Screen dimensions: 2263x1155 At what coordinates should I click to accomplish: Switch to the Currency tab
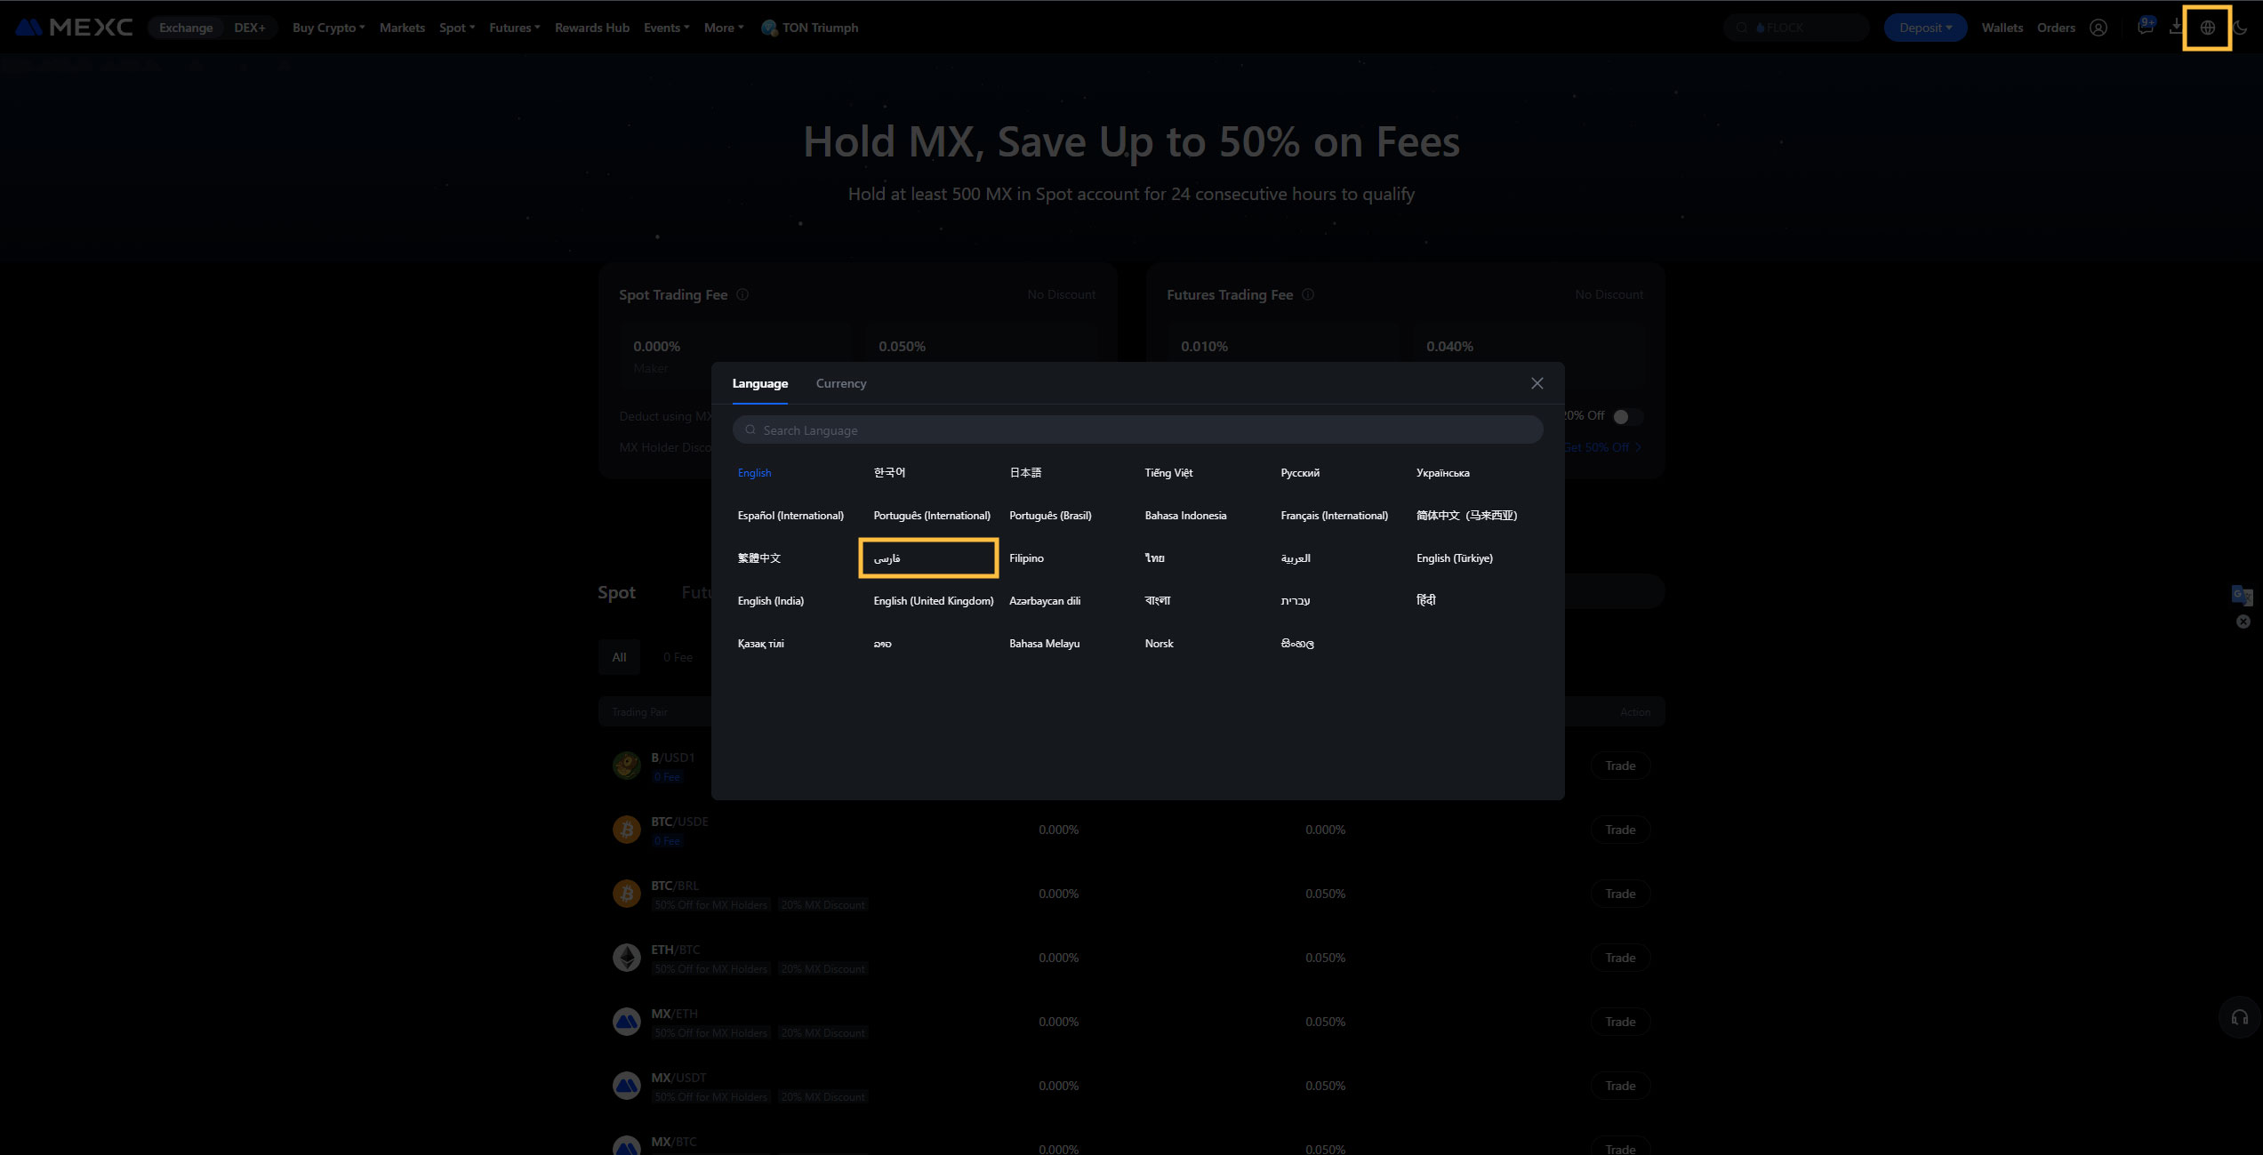(840, 383)
